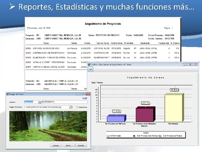Image resolution: width=202 pixels, height=152 pixels.
Task: Click the "Seguimiento de Proyectos" report title
Action: coord(103,24)
